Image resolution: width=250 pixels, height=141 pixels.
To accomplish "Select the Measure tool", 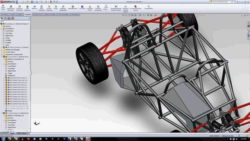I will coord(34,7).
